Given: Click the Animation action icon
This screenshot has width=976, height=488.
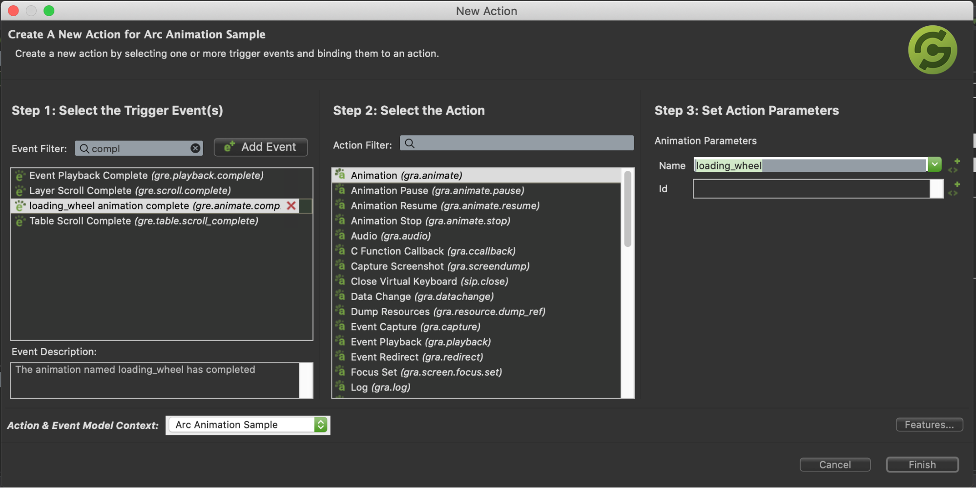Looking at the screenshot, I should click(340, 174).
